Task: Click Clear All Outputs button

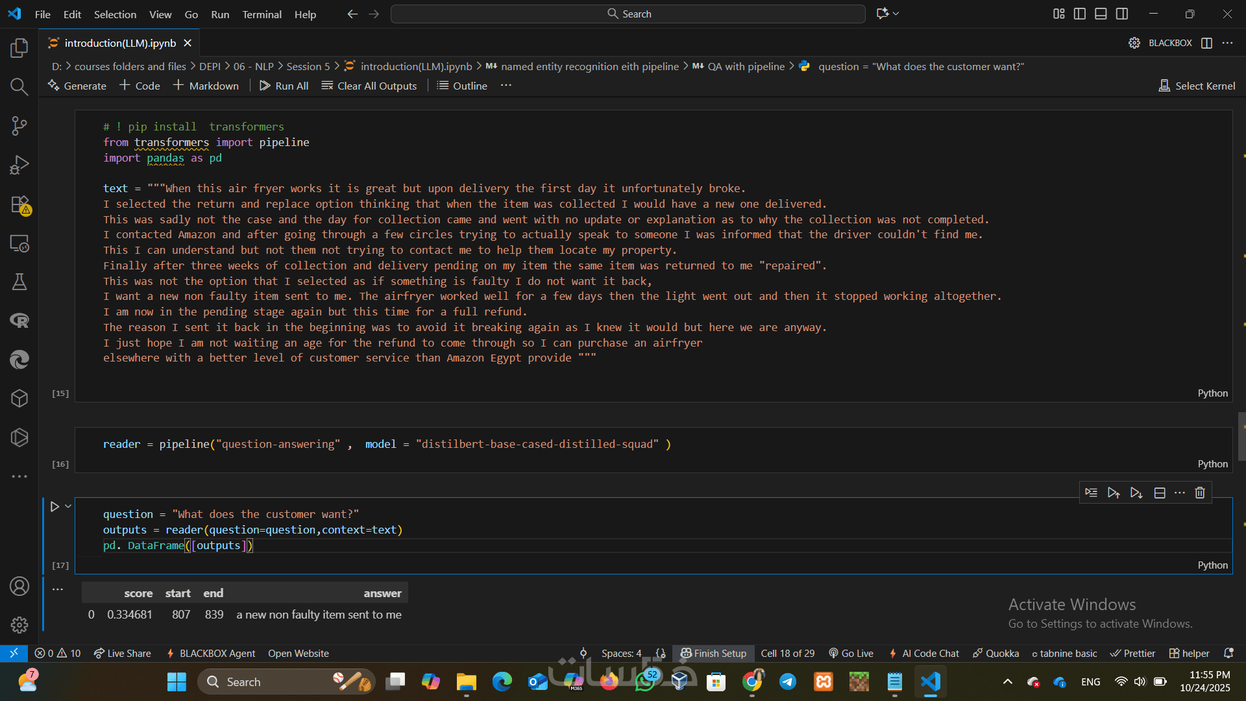Action: (x=369, y=86)
